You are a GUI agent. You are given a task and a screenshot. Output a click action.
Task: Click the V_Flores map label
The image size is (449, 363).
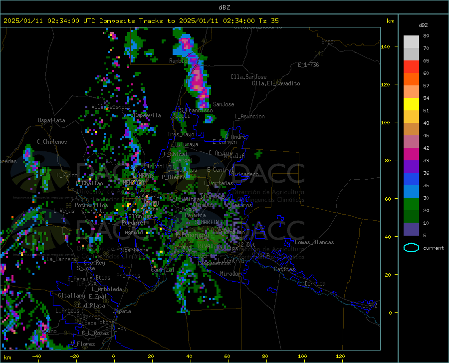tap(83, 344)
